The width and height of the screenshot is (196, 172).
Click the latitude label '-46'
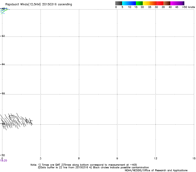(x=2, y=93)
